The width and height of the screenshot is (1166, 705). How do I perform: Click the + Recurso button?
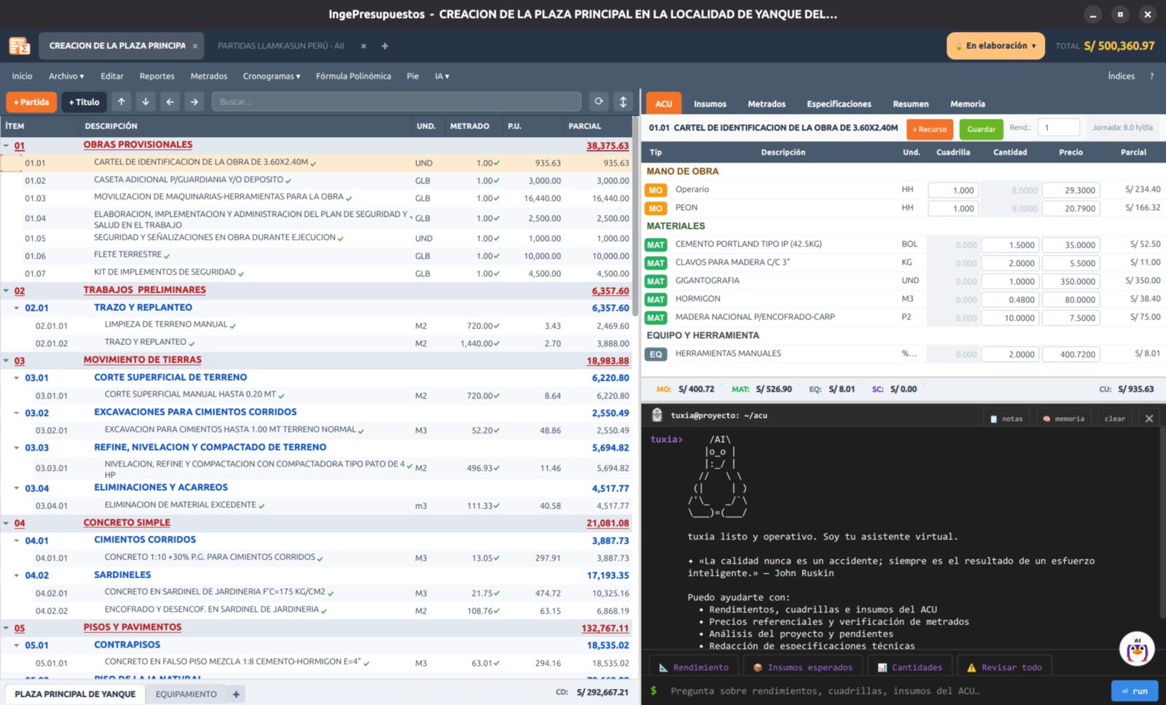(929, 129)
